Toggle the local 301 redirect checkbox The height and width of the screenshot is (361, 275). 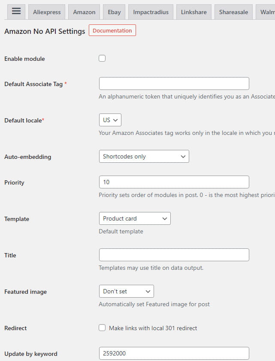[x=102, y=328]
